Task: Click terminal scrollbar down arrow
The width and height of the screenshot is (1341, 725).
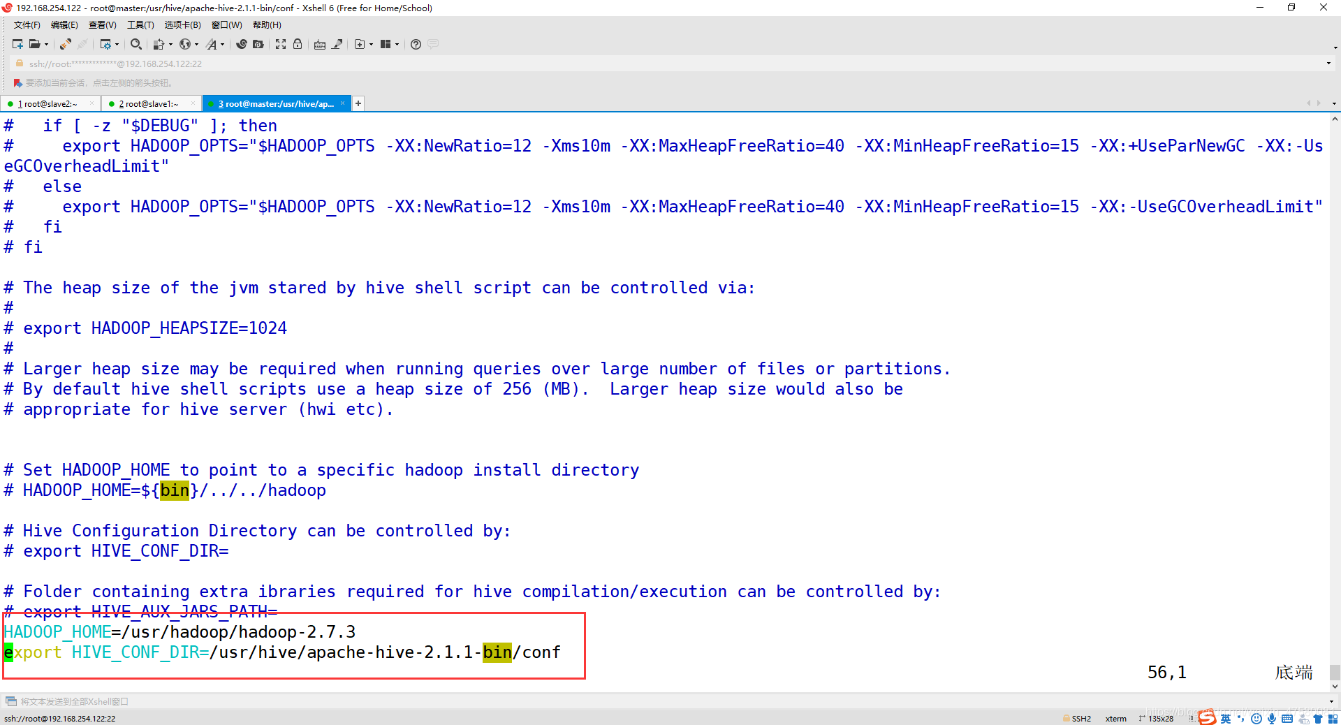Action: (1335, 687)
